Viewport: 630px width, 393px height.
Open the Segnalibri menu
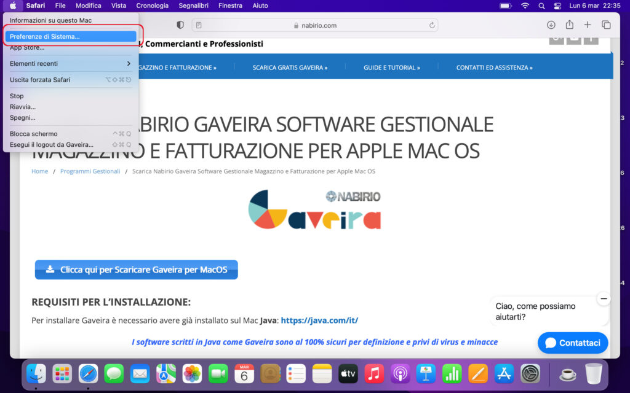[194, 6]
